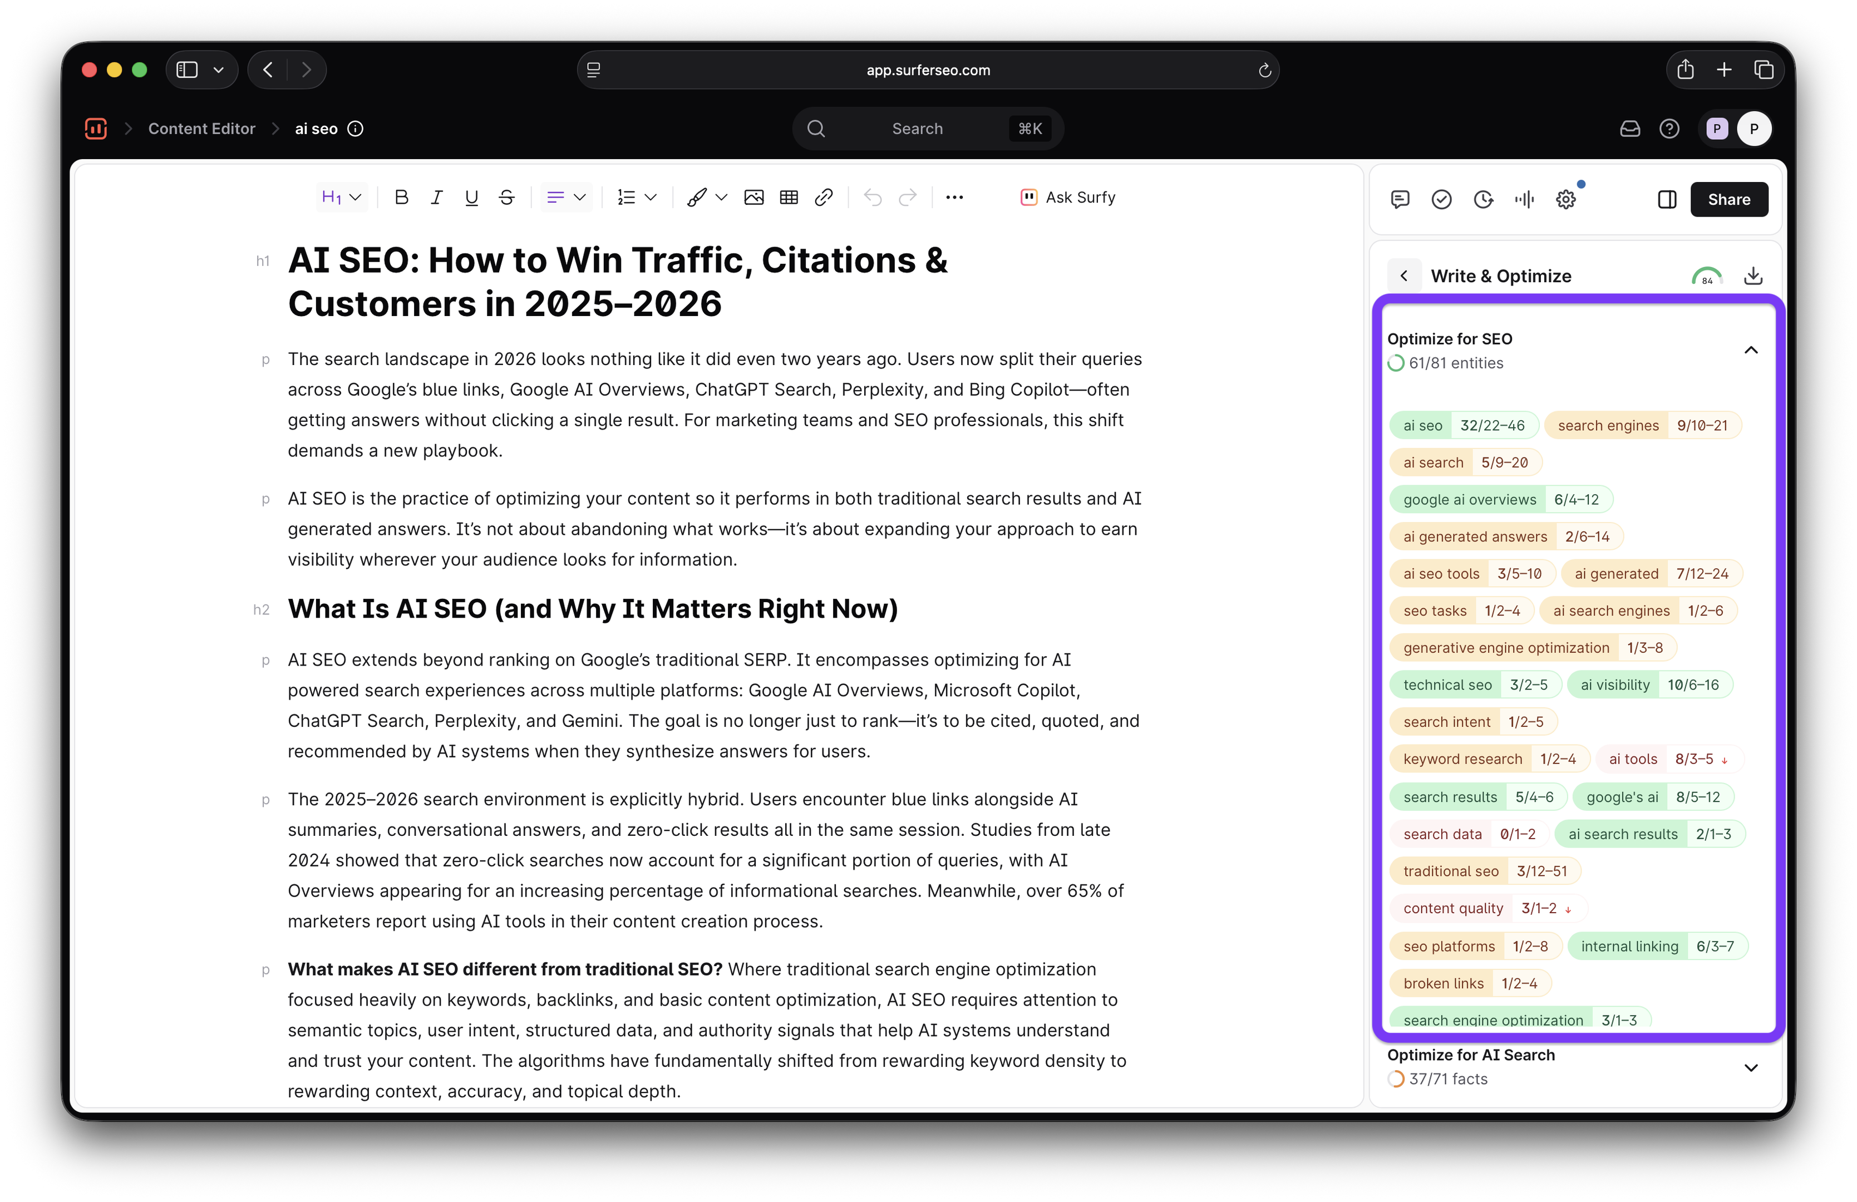1857x1202 pixels.
Task: Go to Content Editor breadcrumb
Action: pyautogui.click(x=201, y=129)
